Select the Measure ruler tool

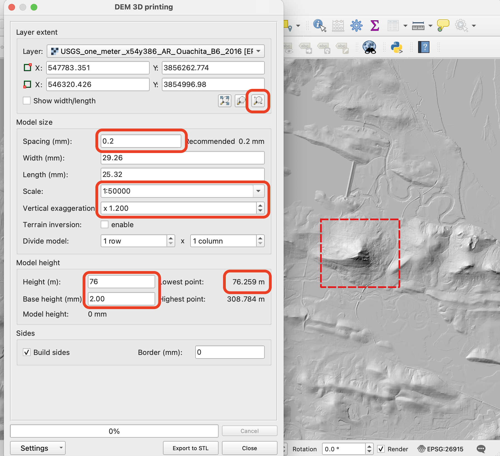point(418,26)
